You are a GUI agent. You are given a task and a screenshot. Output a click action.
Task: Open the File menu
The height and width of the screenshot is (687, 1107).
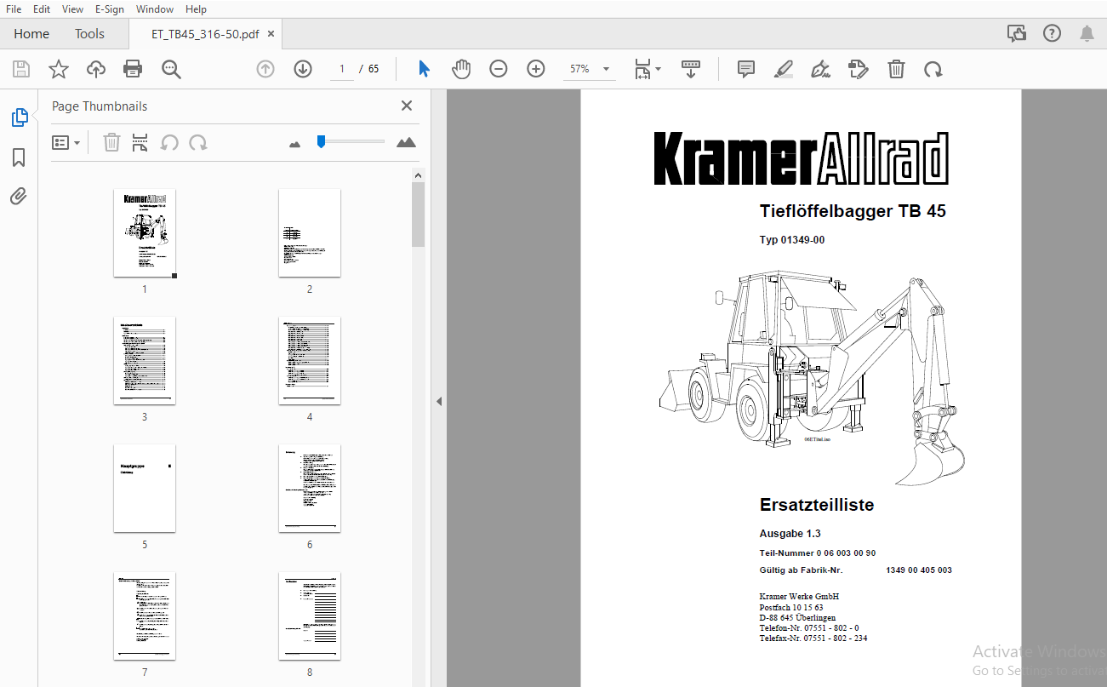tap(14, 9)
